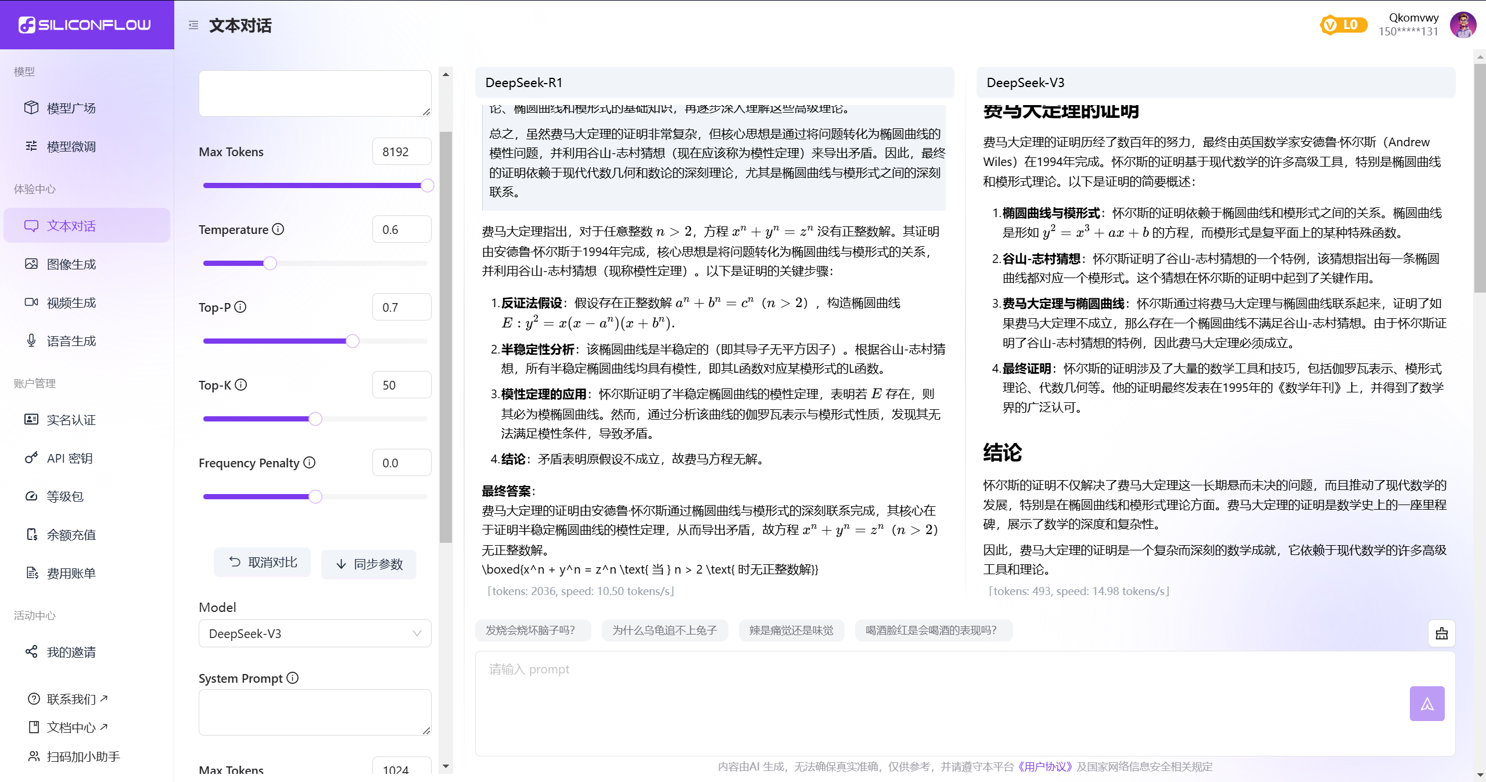Select suggestion 喝酒脸红是会喝酒的表现吗?

pyautogui.click(x=934, y=630)
